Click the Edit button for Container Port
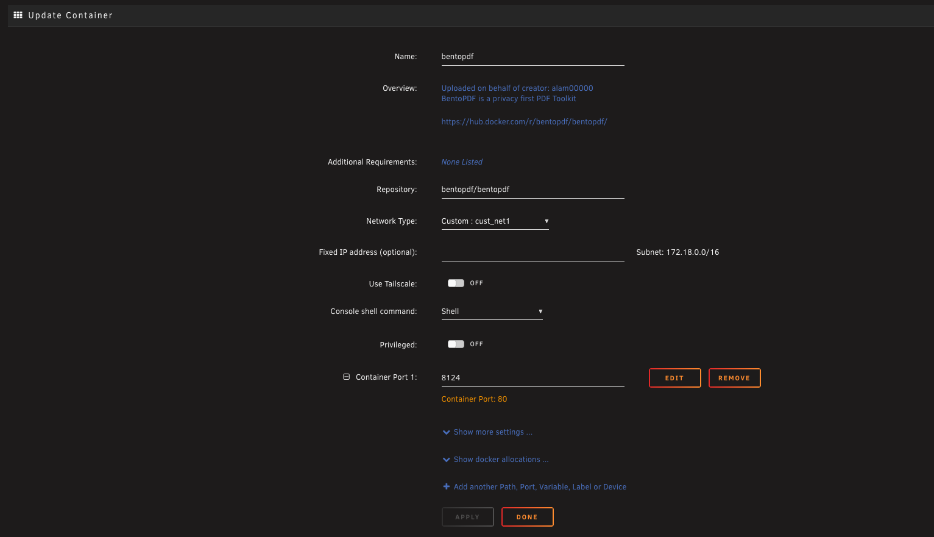 tap(674, 378)
